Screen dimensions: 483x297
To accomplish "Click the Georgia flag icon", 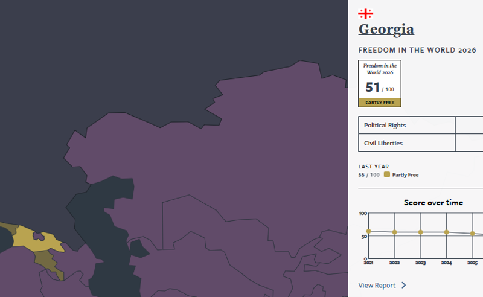I will coord(365,13).
